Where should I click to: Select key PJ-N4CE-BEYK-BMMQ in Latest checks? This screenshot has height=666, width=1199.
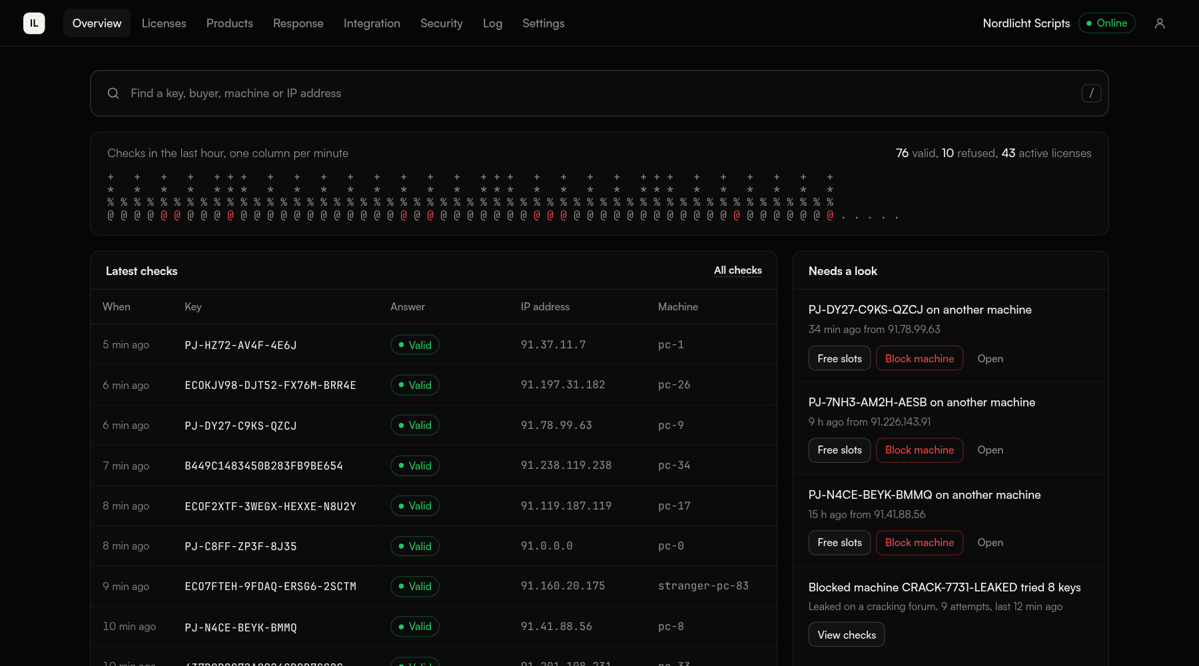tap(240, 627)
